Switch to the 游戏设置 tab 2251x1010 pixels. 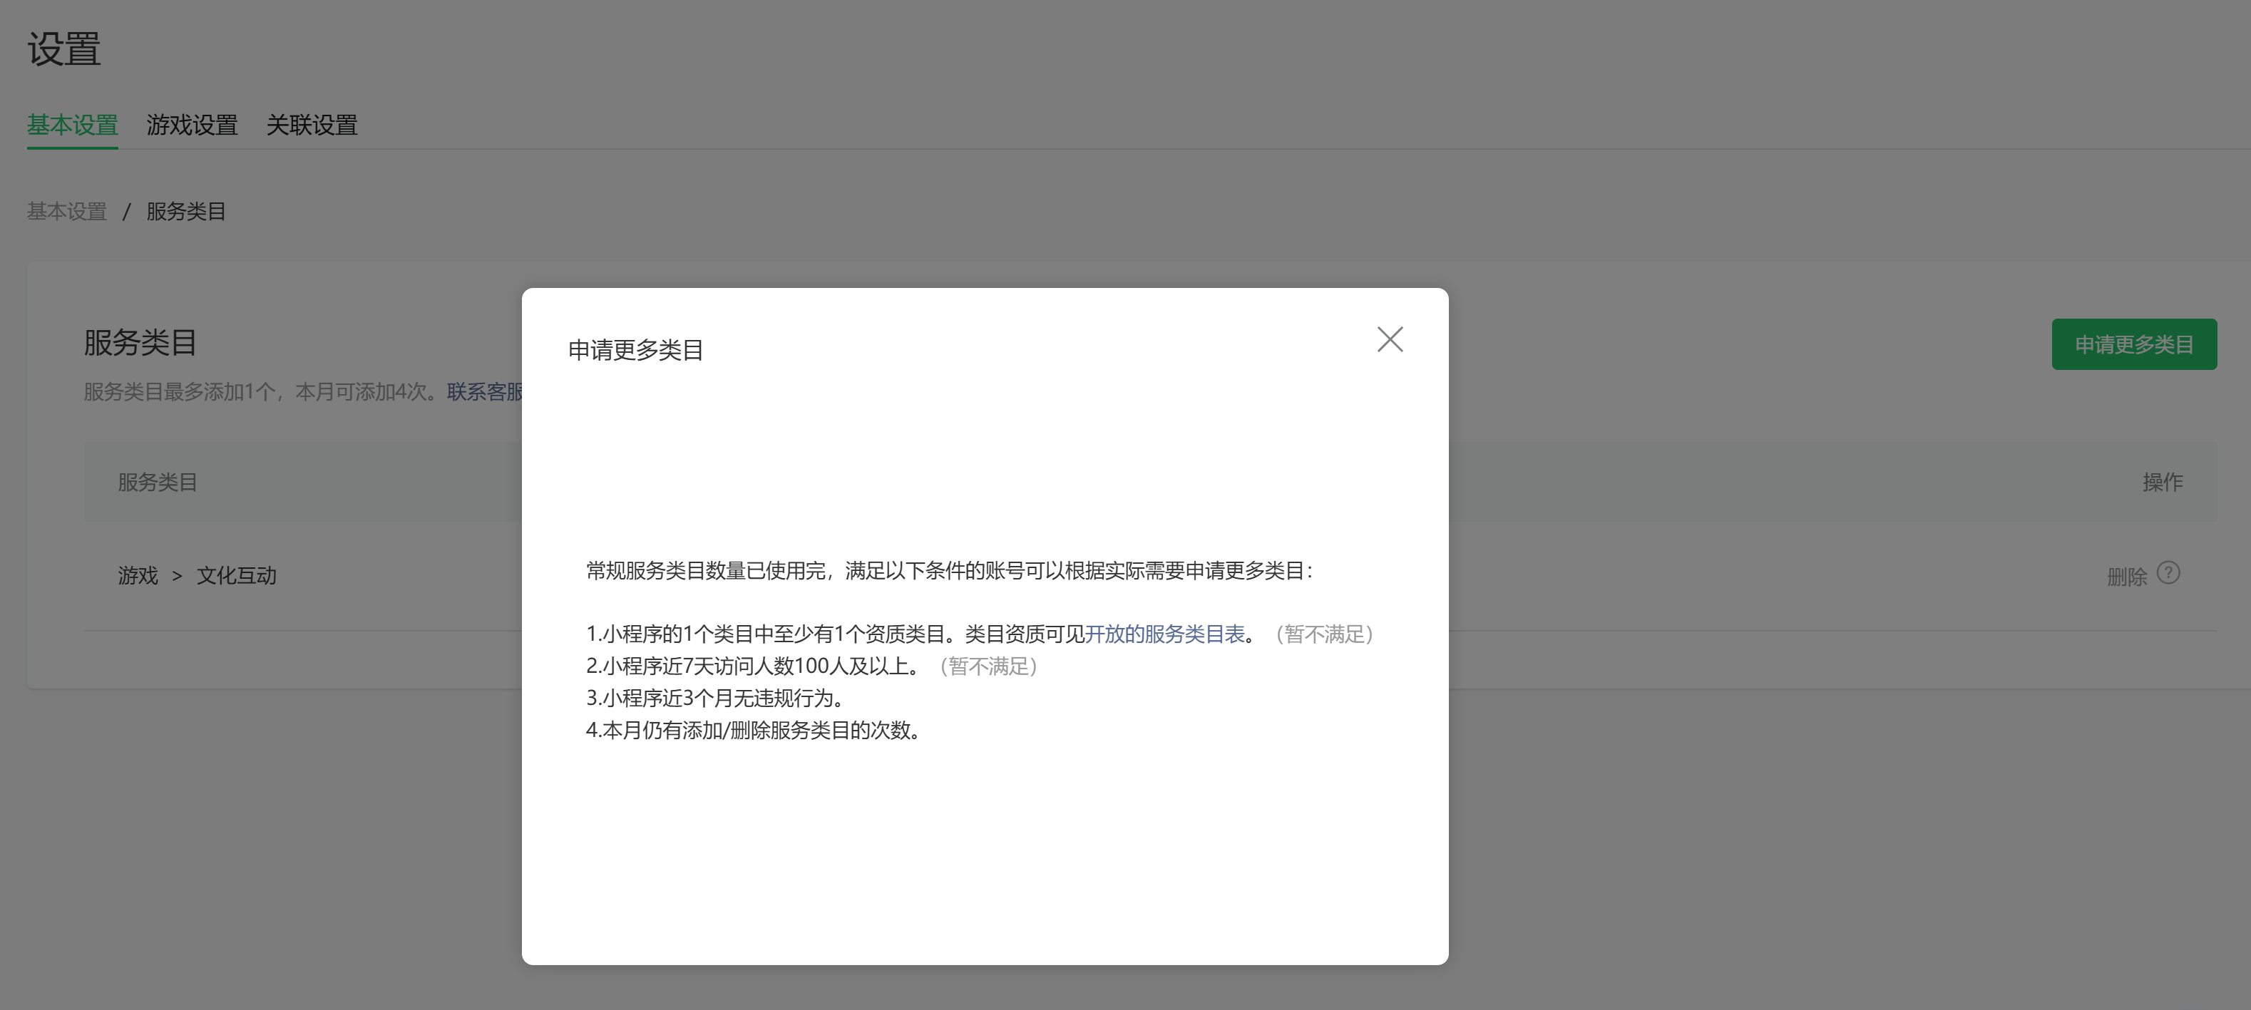[193, 125]
